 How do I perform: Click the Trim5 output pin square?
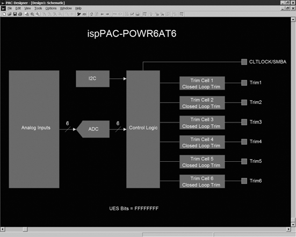click(x=244, y=161)
